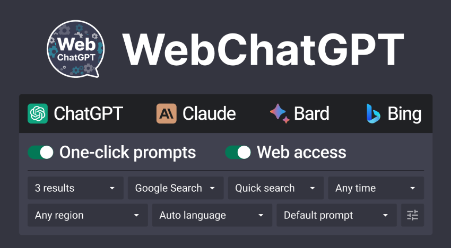The height and width of the screenshot is (248, 451).
Task: Switch to the ChatGPT tab label
Action: 89,113
